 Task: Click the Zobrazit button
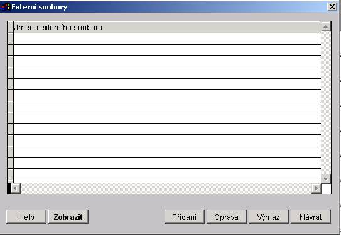68,217
